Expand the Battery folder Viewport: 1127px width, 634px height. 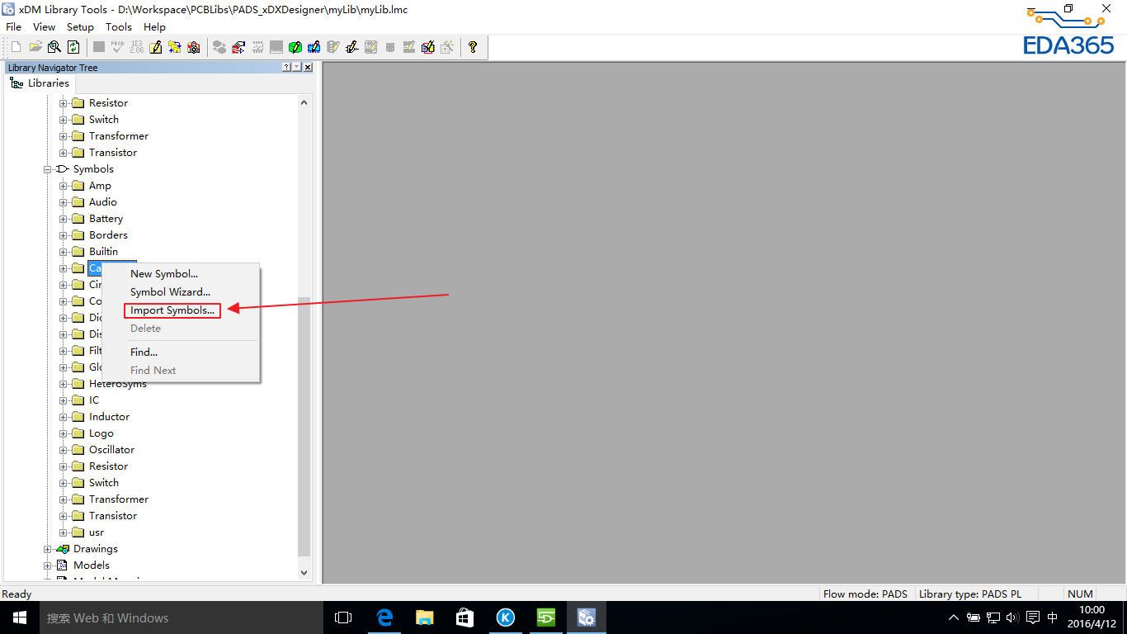point(64,219)
